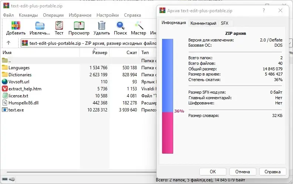Open the Просмотр (View) toolbar icon

[79, 26]
